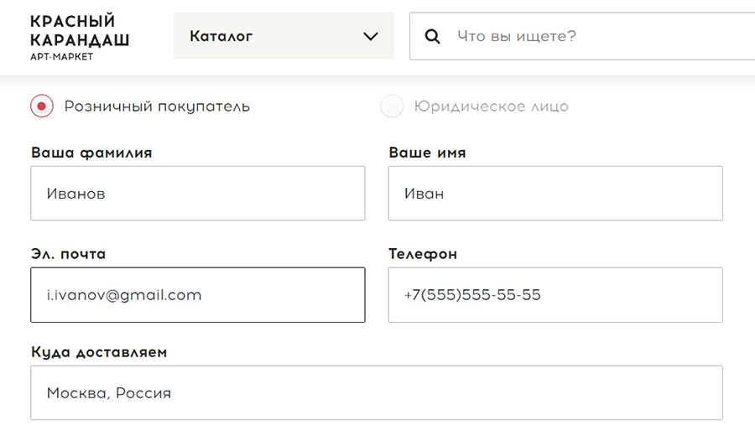755x446 pixels.
Task: Select the Розничный покупатель radio button
Action: [x=42, y=106]
